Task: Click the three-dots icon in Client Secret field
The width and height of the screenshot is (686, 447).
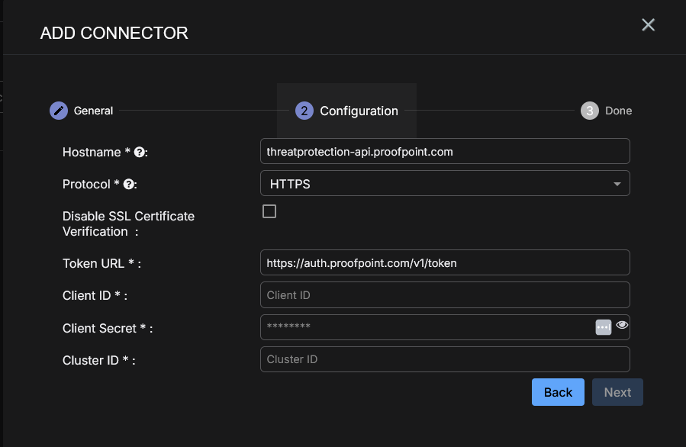Action: point(603,326)
